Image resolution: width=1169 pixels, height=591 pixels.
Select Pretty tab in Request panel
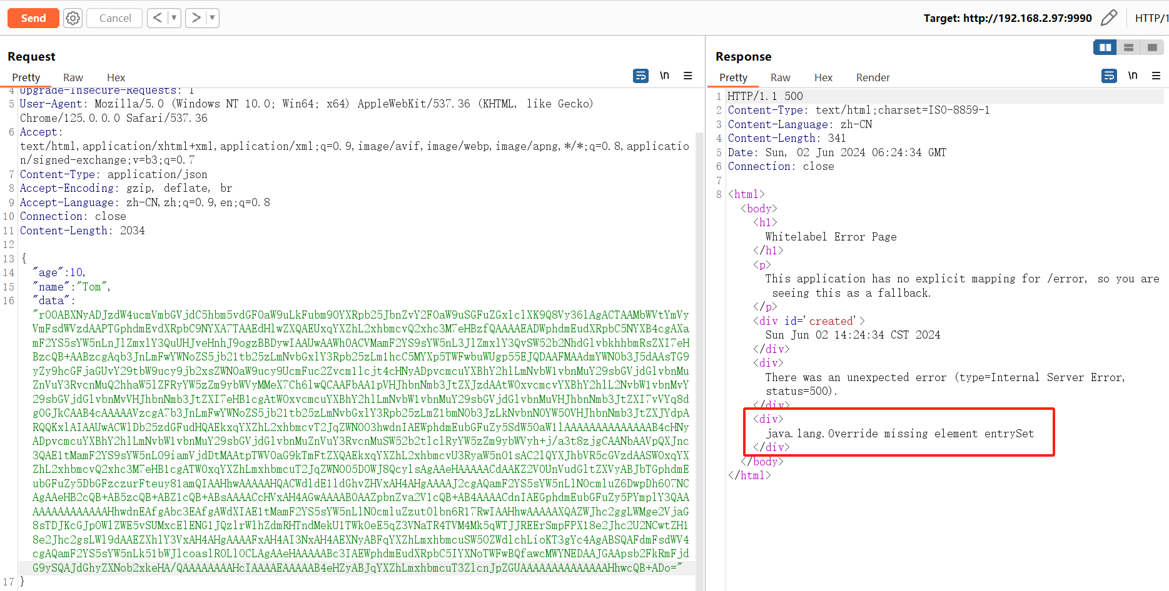26,77
